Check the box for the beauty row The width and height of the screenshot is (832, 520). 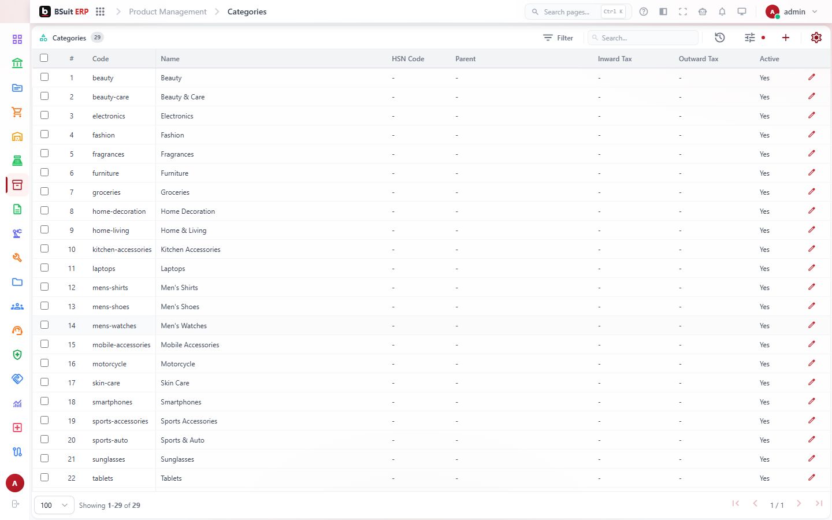44,77
